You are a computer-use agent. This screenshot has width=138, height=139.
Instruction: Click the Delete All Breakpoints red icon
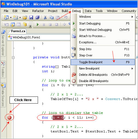tap(74, 75)
